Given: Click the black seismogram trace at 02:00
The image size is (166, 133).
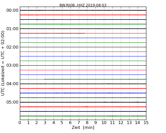Looking at the screenshot, I should pos(83,47).
